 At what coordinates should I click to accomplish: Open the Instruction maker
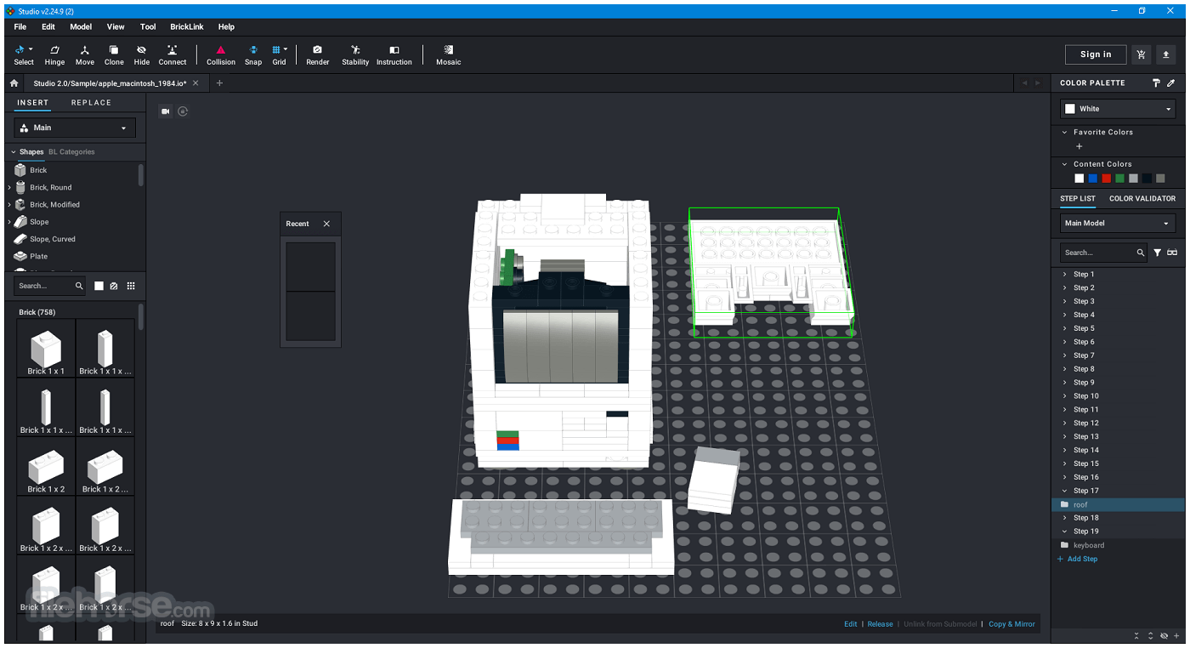coord(394,55)
